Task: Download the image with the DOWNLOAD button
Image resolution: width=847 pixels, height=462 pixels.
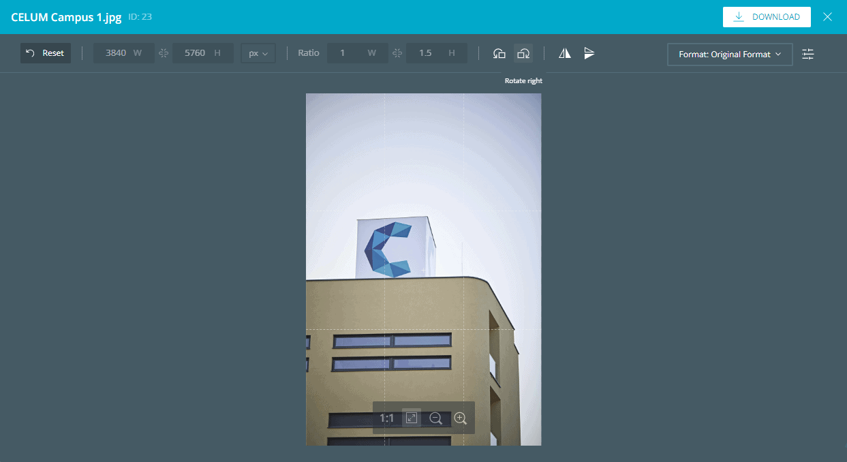Action: coord(767,17)
